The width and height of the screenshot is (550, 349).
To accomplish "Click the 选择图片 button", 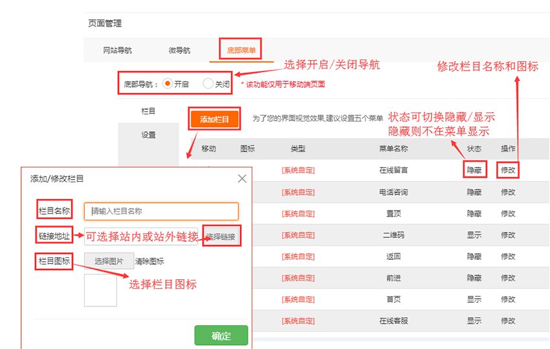I will (x=108, y=261).
